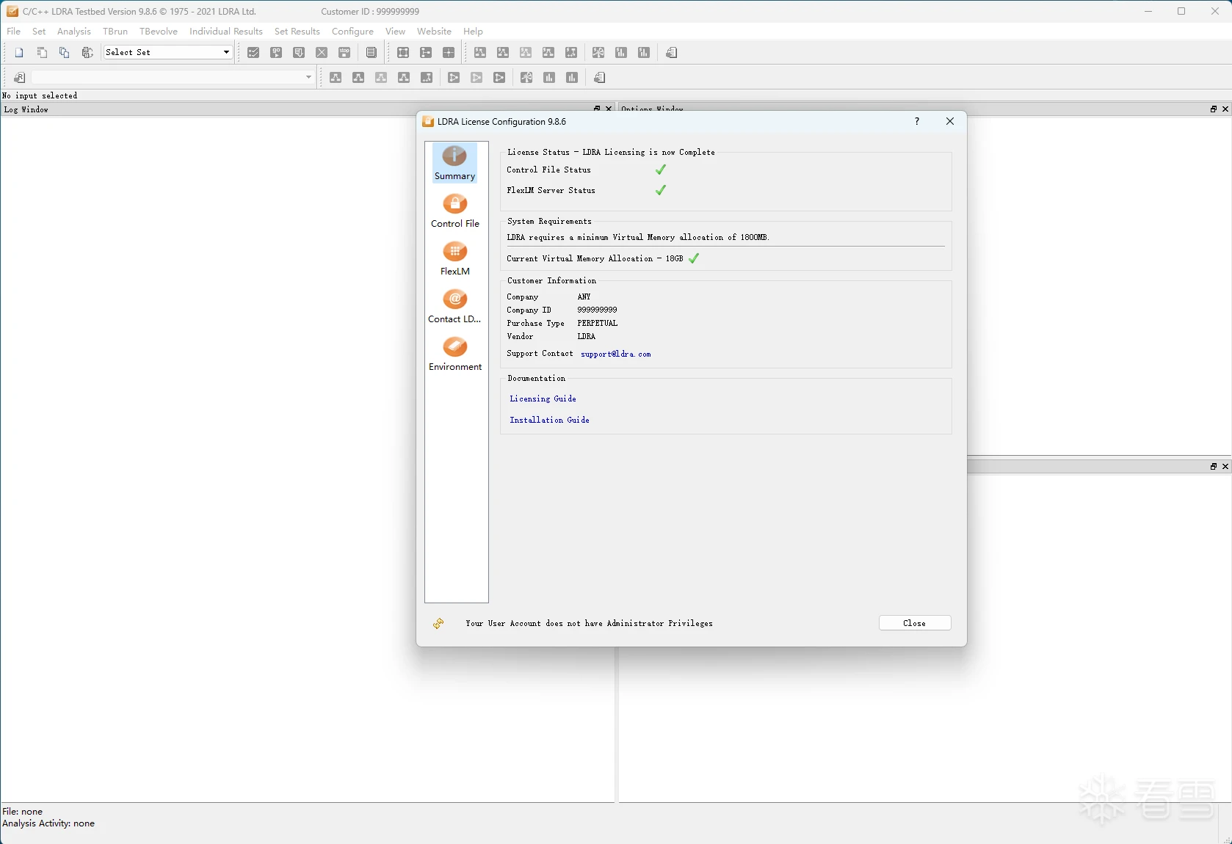This screenshot has width=1232, height=844.
Task: Click the X icon in the top toolbar
Action: [322, 53]
